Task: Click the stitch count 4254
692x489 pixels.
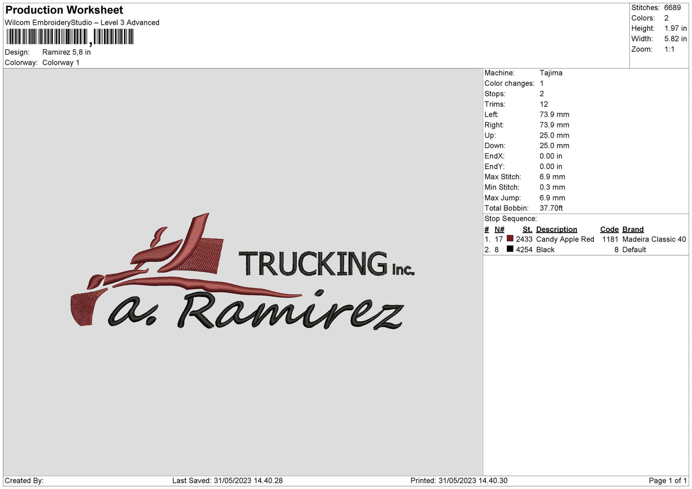Action: point(524,250)
